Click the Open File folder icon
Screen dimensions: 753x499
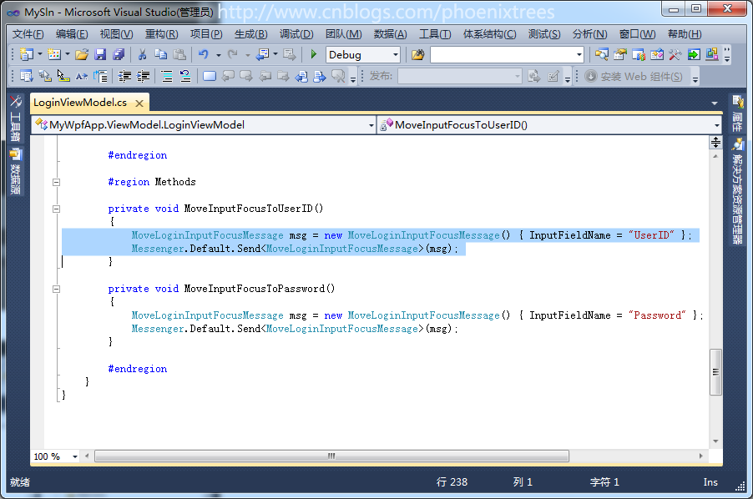click(x=82, y=55)
